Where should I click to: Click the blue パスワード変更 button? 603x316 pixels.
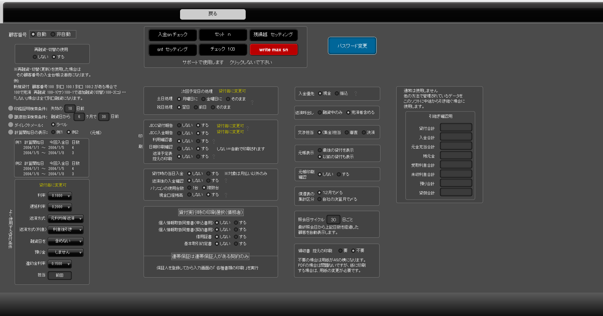(x=352, y=46)
